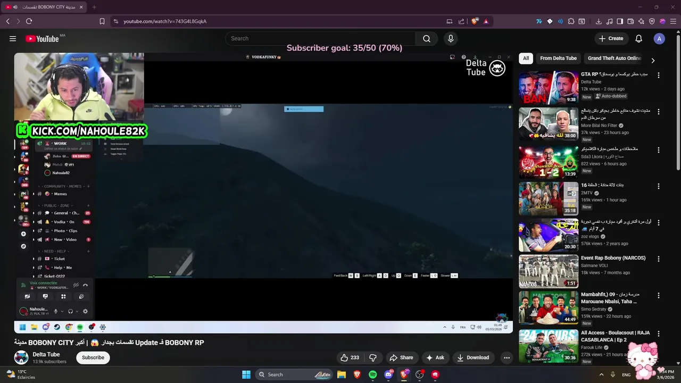Viewport: 681px width, 383px height.
Task: Open the Ask AI button
Action: point(435,357)
